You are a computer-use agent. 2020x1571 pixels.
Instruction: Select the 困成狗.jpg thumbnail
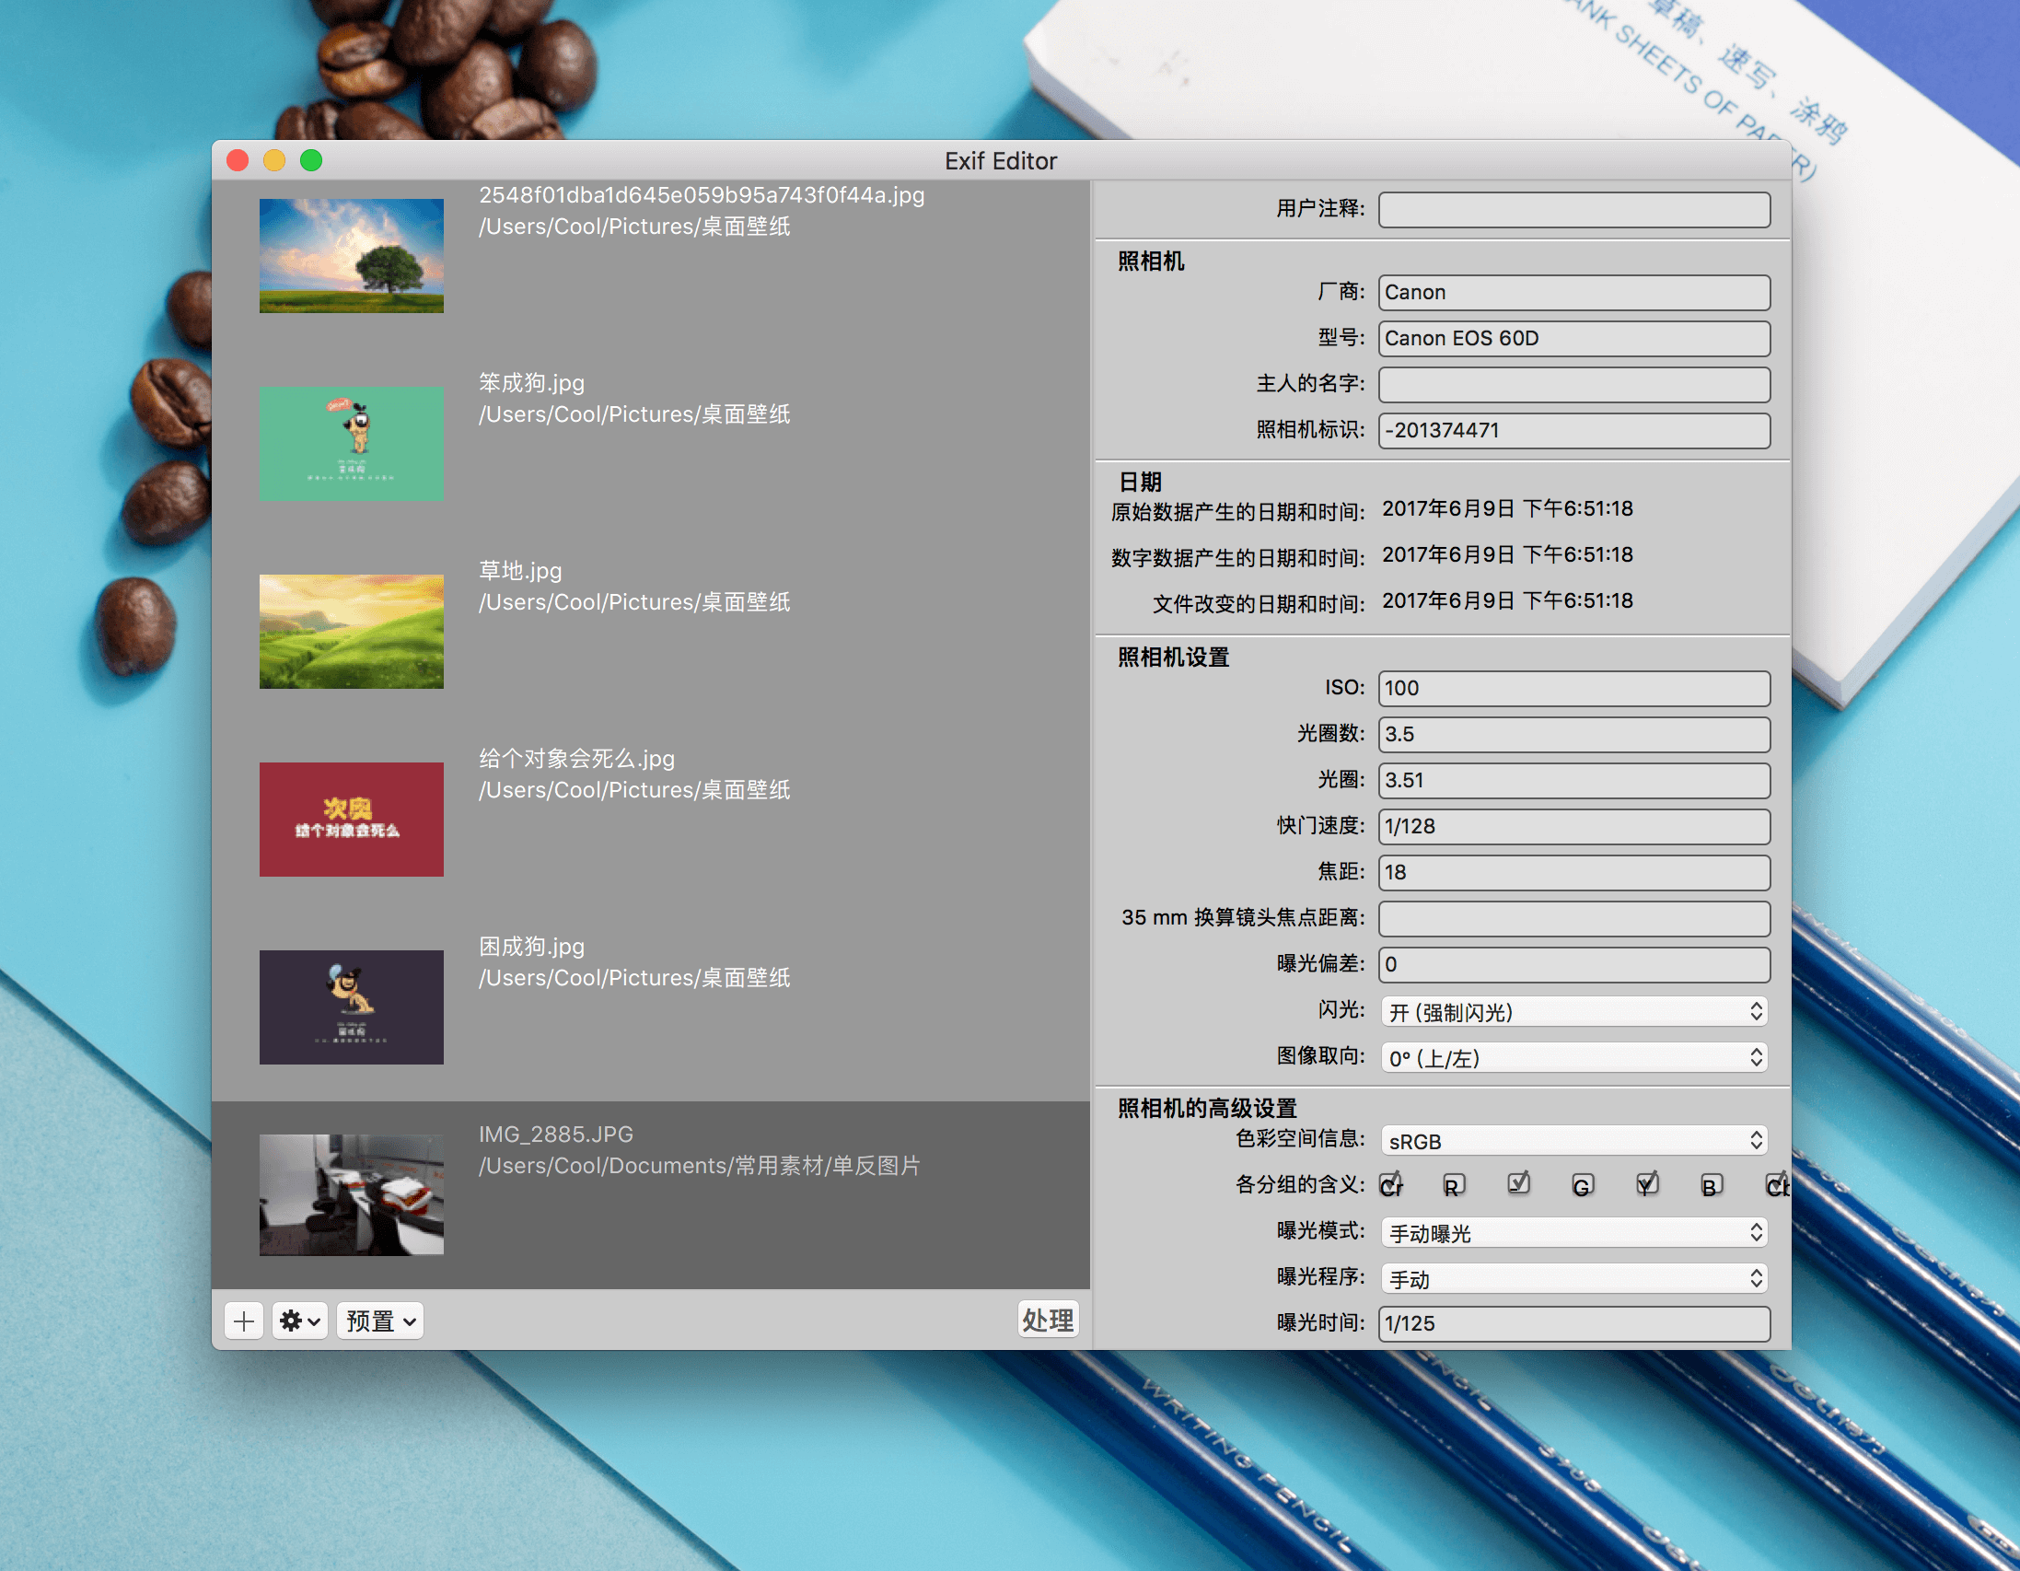(x=352, y=1007)
